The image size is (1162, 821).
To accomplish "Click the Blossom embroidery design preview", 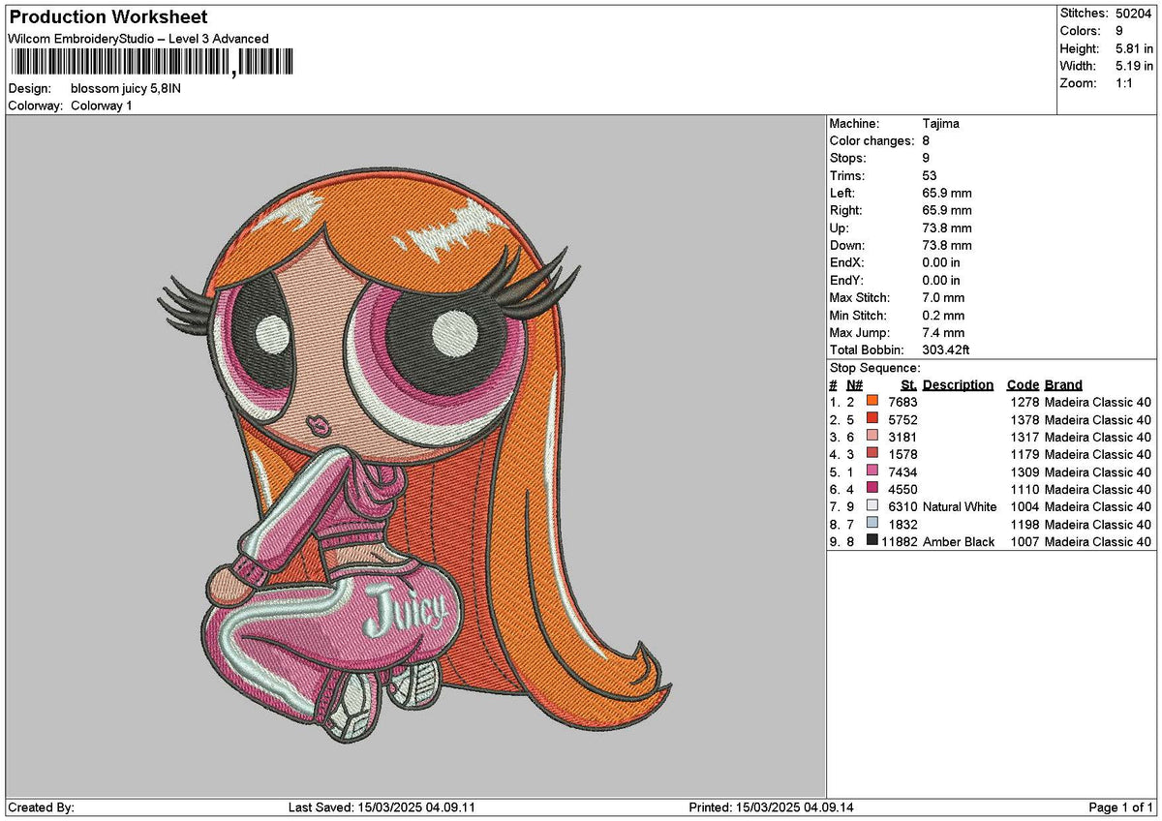I will pos(414,455).
